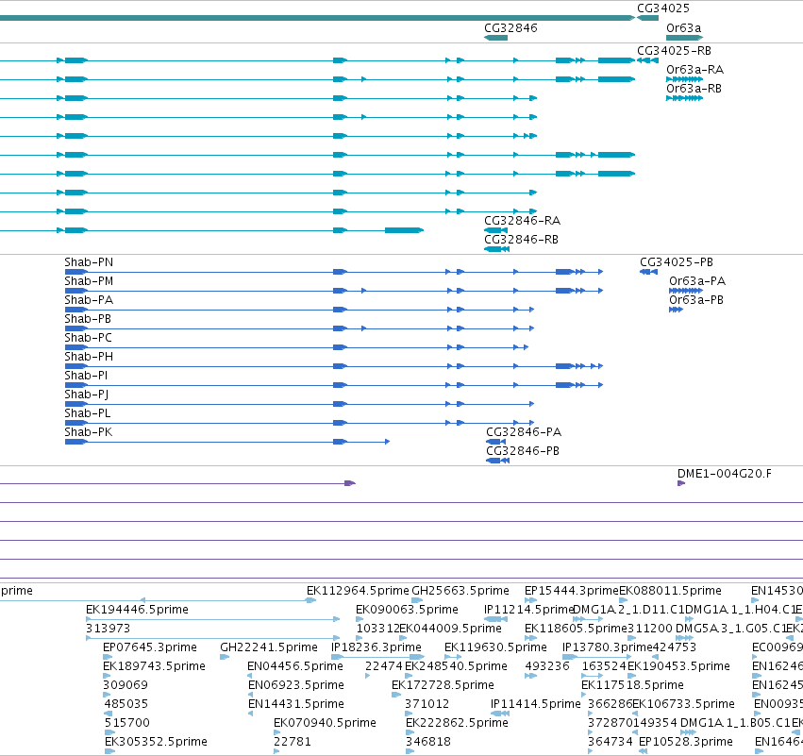Click the Shab-PJ protein label
Screen dimensions: 803x756
pyautogui.click(x=86, y=395)
